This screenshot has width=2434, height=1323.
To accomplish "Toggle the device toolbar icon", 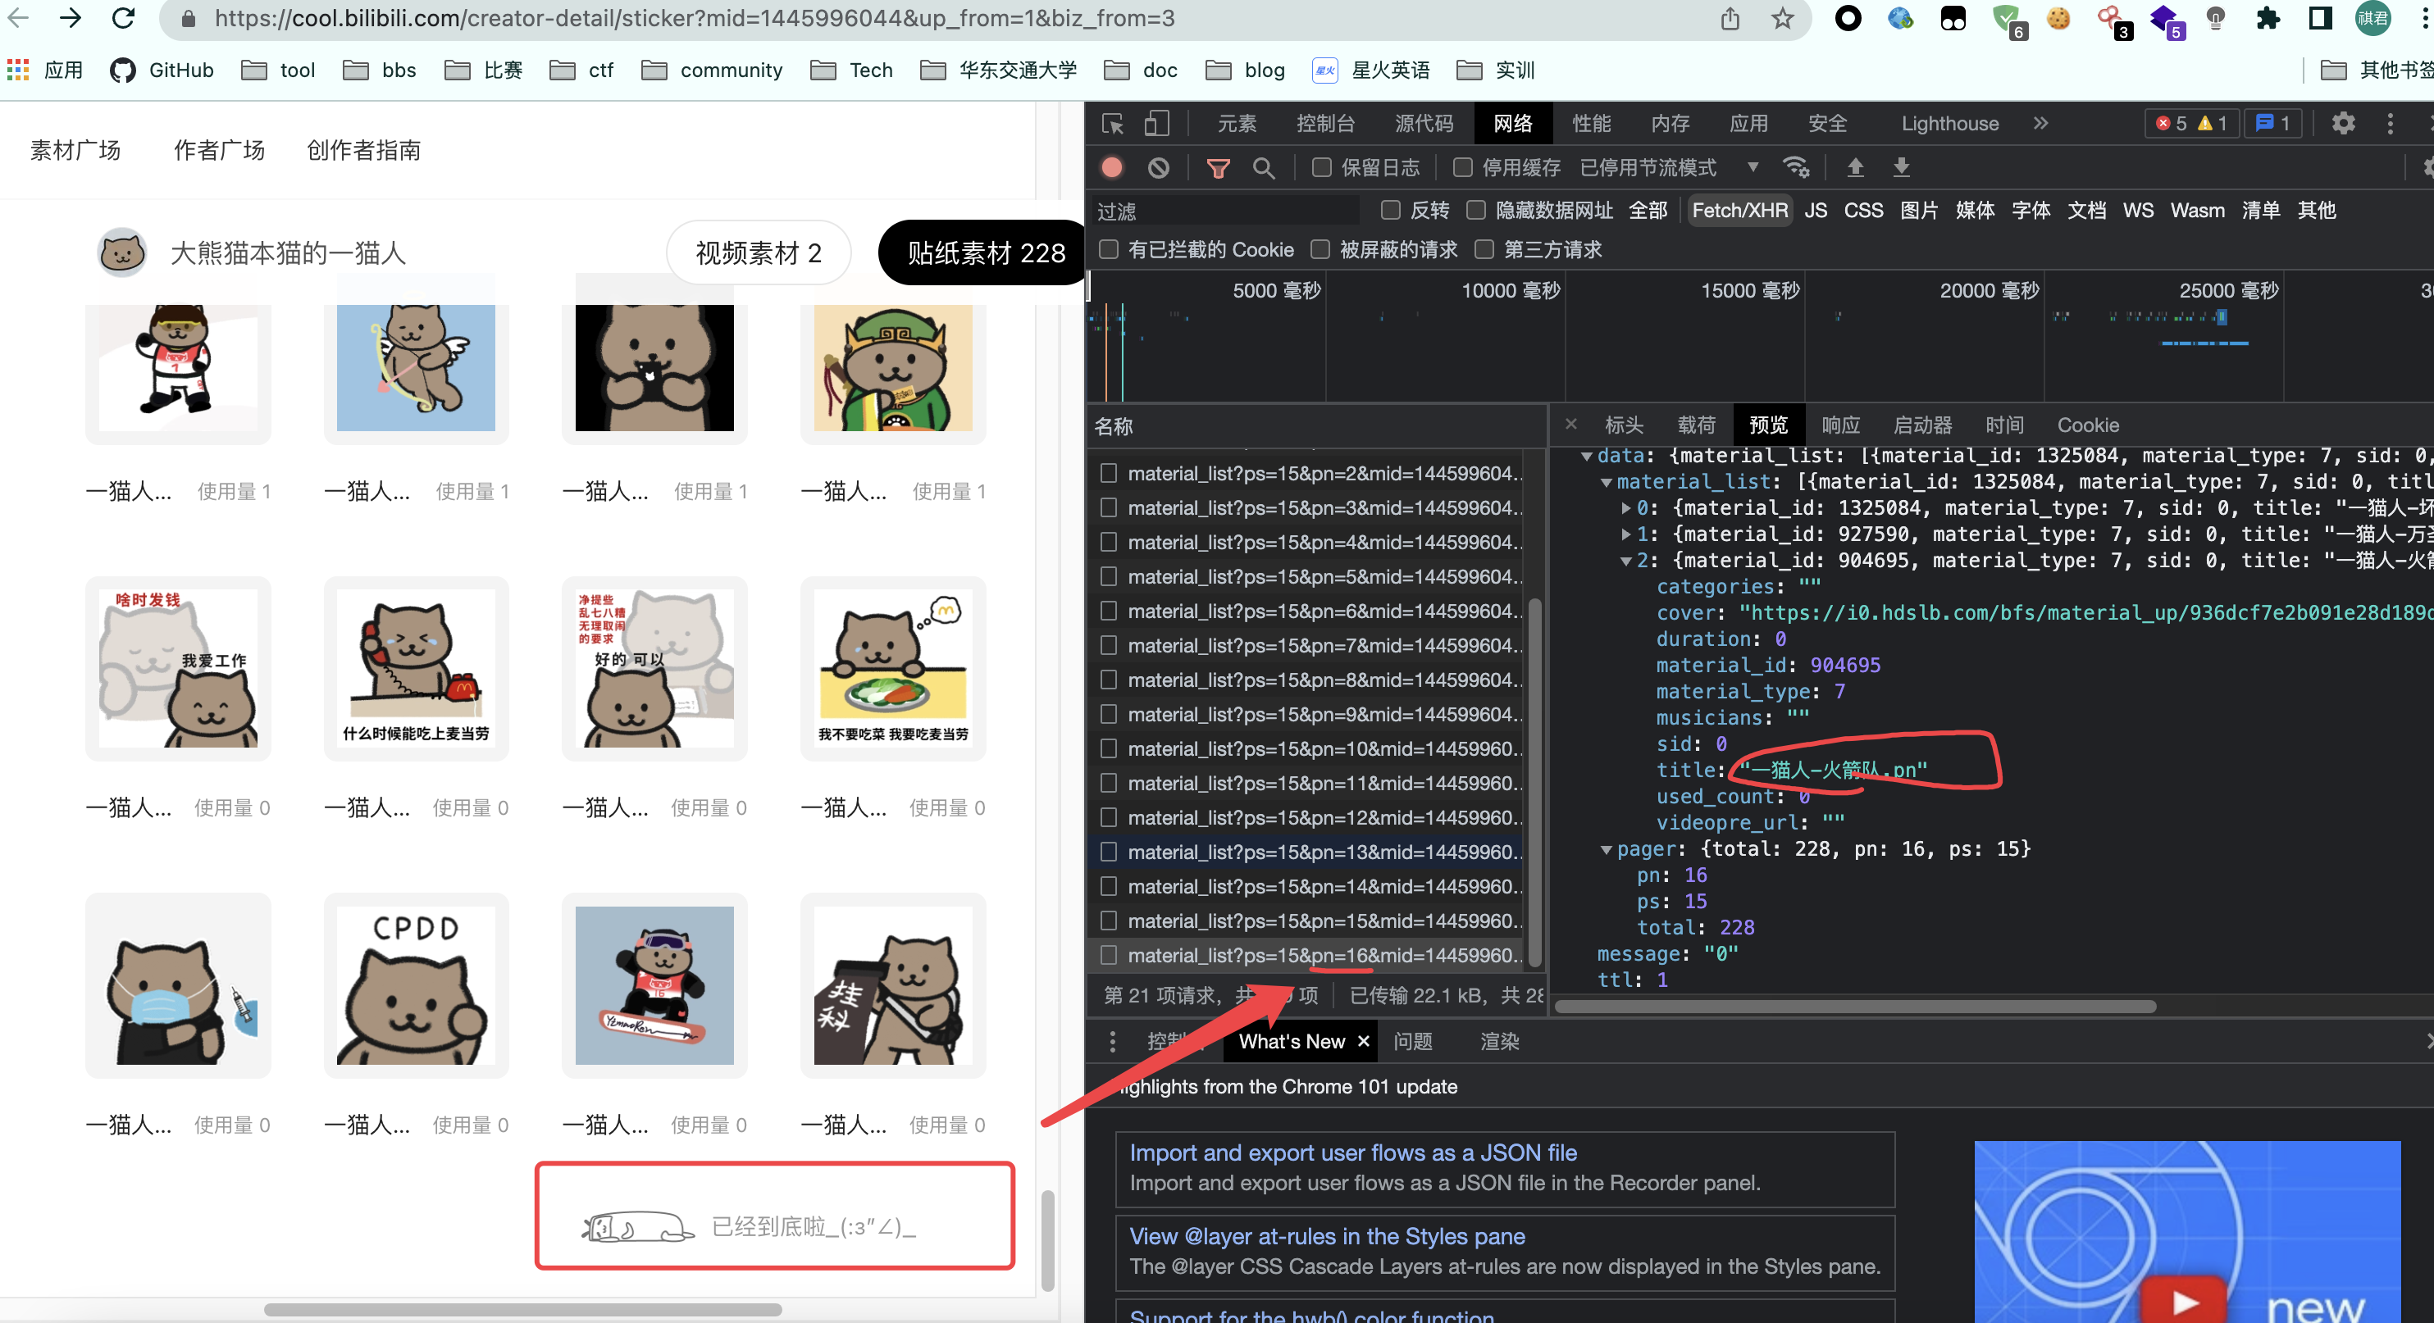I will tap(1156, 124).
